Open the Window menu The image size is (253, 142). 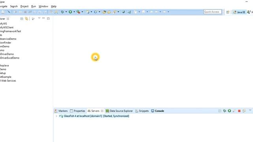point(43,6)
